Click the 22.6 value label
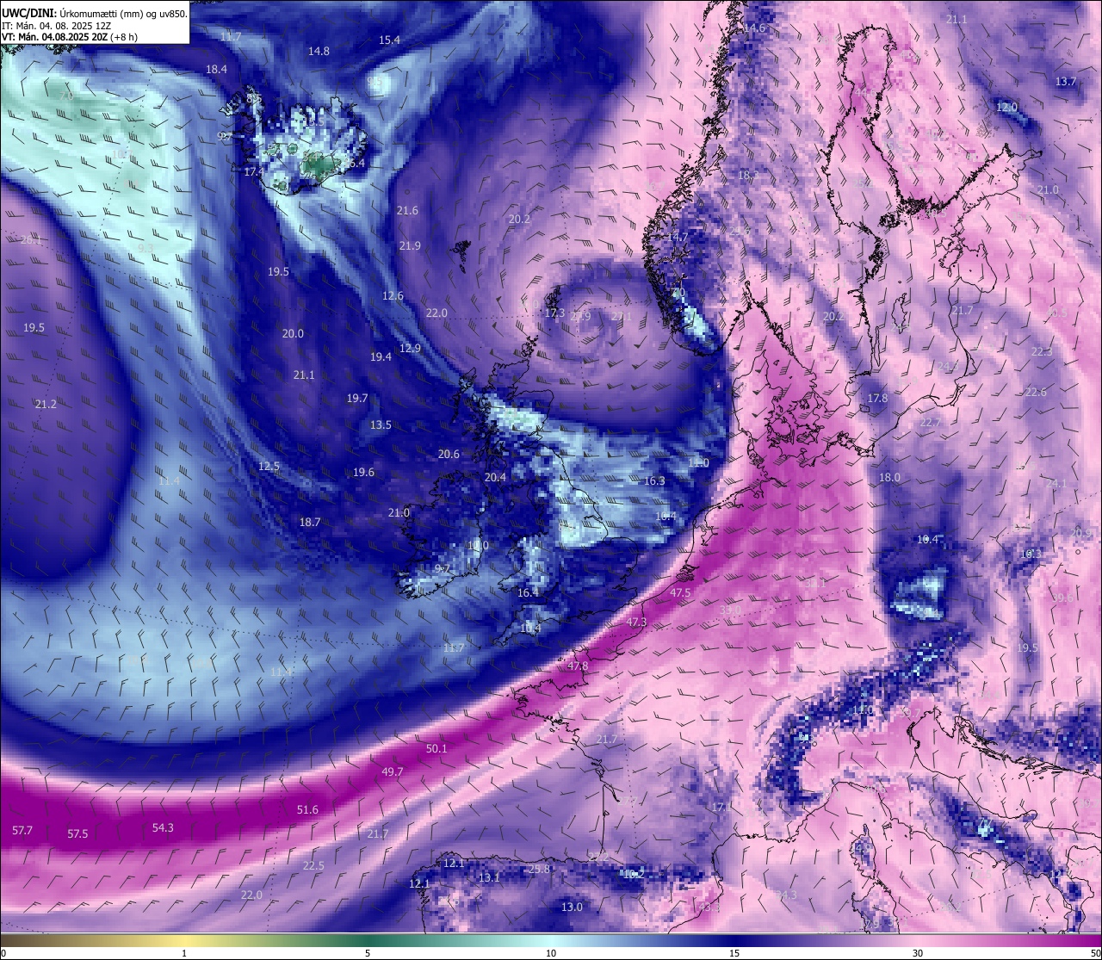Image resolution: width=1102 pixels, height=960 pixels. click(x=1036, y=392)
